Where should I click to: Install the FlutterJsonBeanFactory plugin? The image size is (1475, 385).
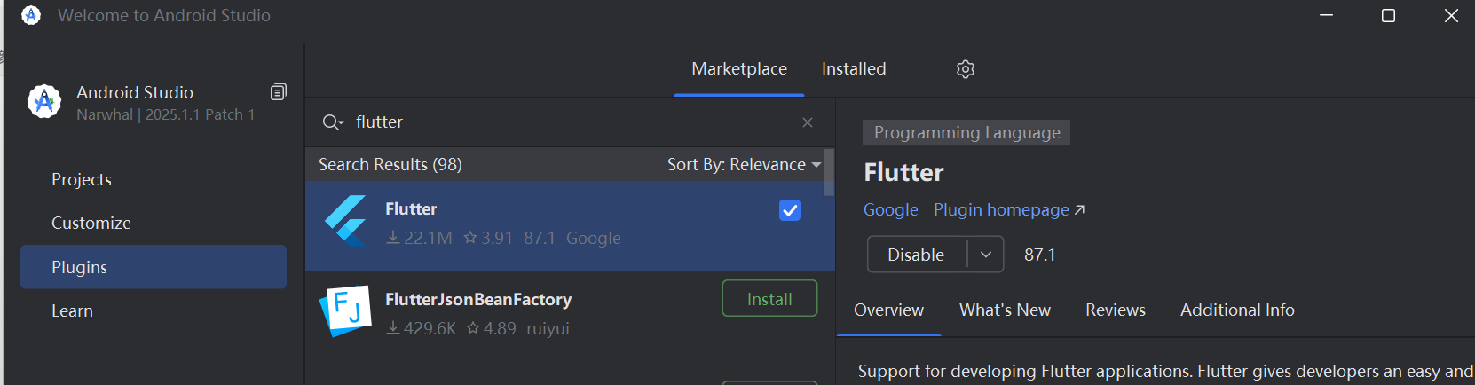click(x=769, y=299)
